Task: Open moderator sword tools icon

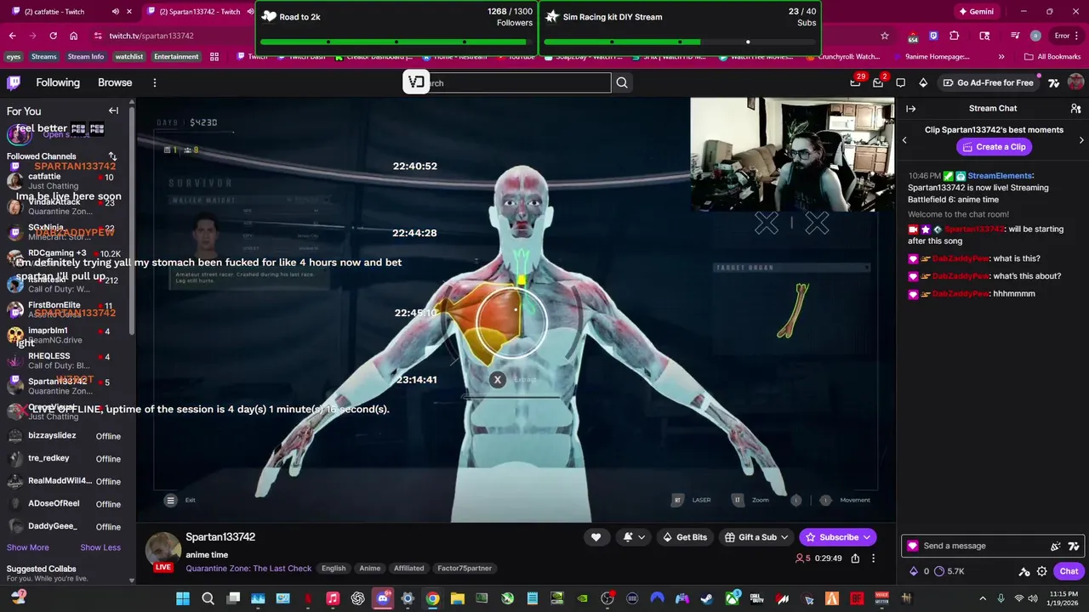Action: click(1024, 571)
